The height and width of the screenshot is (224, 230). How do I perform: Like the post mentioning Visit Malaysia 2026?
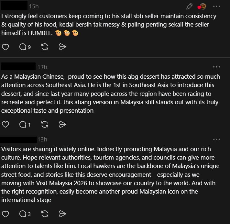[5, 214]
